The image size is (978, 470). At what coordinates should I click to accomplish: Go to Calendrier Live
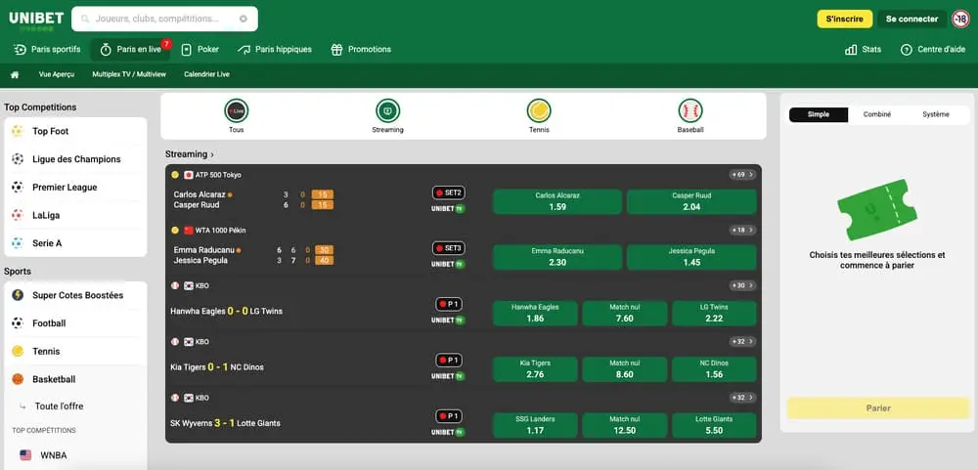tap(206, 74)
